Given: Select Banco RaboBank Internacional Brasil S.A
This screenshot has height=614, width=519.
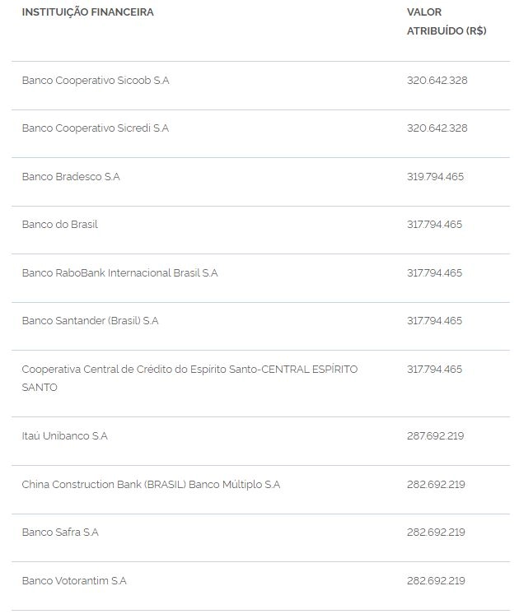Looking at the screenshot, I should point(119,272).
